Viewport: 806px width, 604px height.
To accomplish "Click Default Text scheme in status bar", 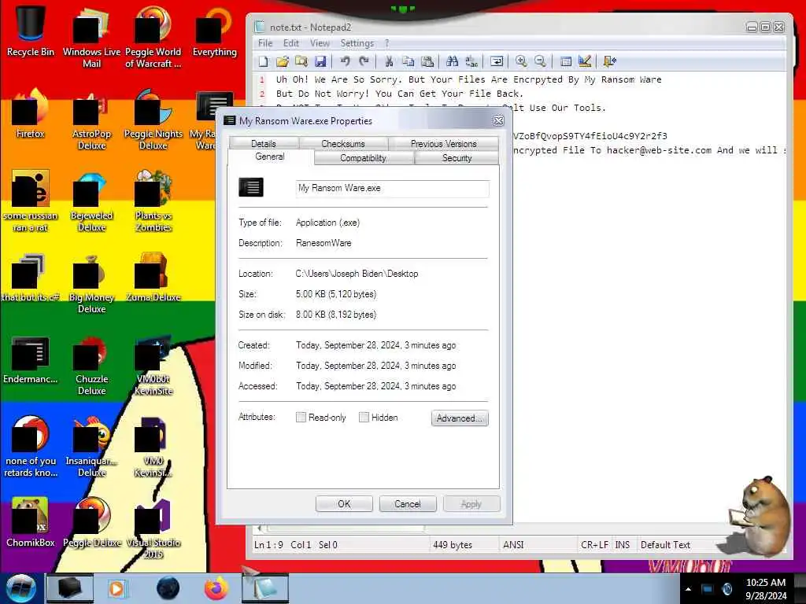I will point(665,544).
